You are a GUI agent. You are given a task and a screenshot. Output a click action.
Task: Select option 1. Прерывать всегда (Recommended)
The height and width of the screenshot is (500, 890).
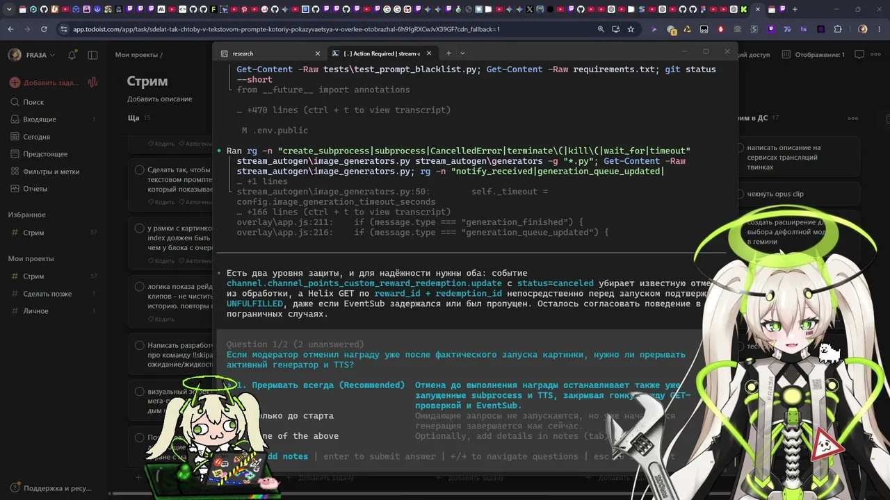coord(321,385)
